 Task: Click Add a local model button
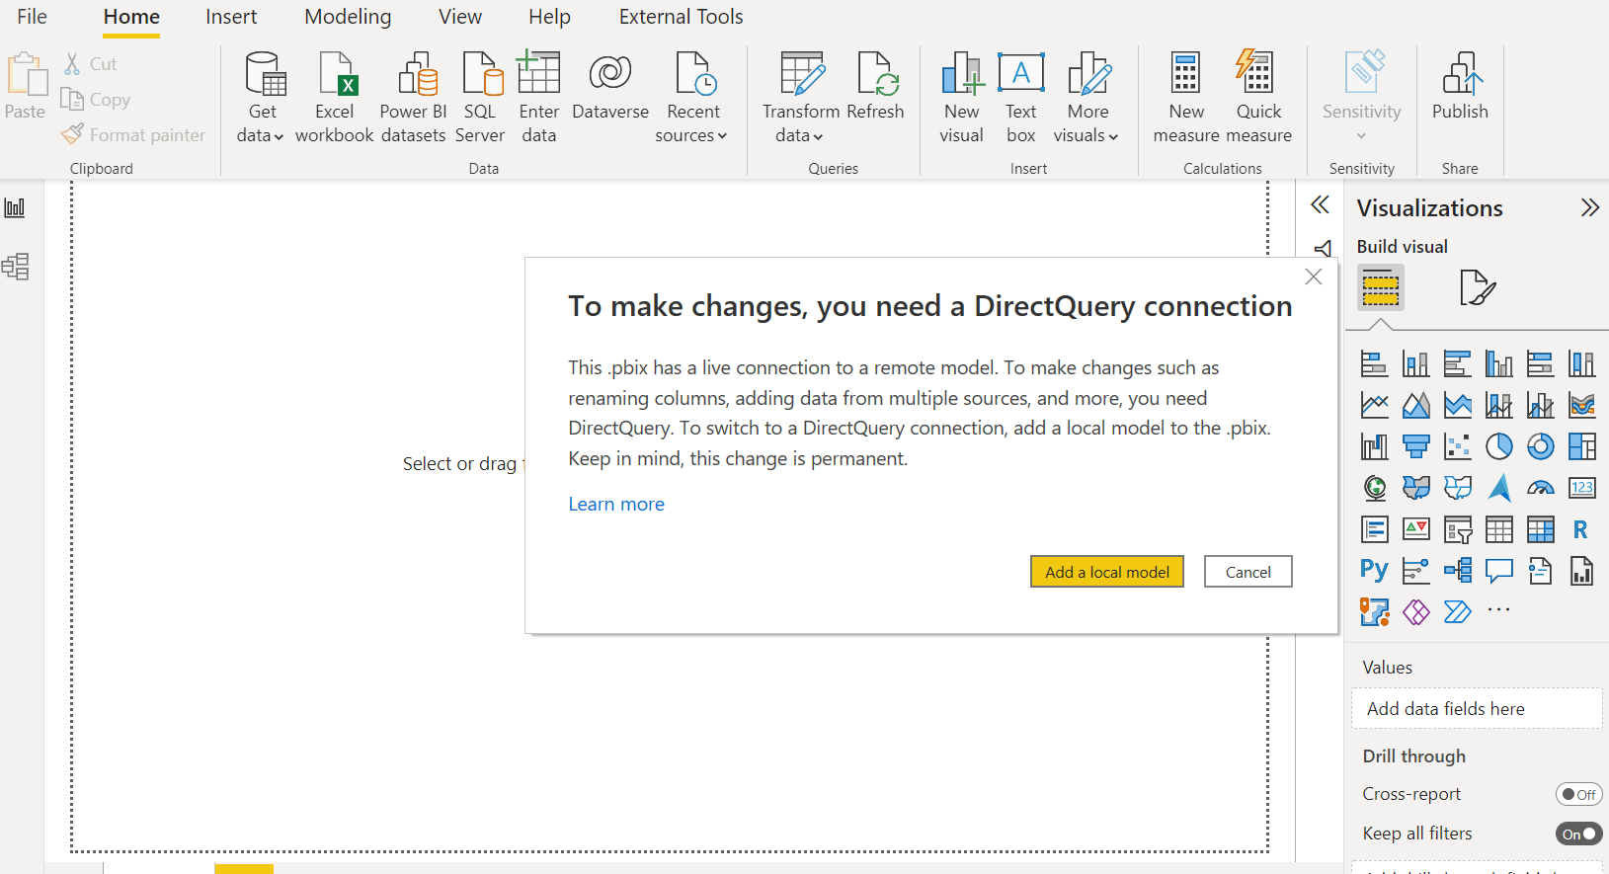point(1107,572)
